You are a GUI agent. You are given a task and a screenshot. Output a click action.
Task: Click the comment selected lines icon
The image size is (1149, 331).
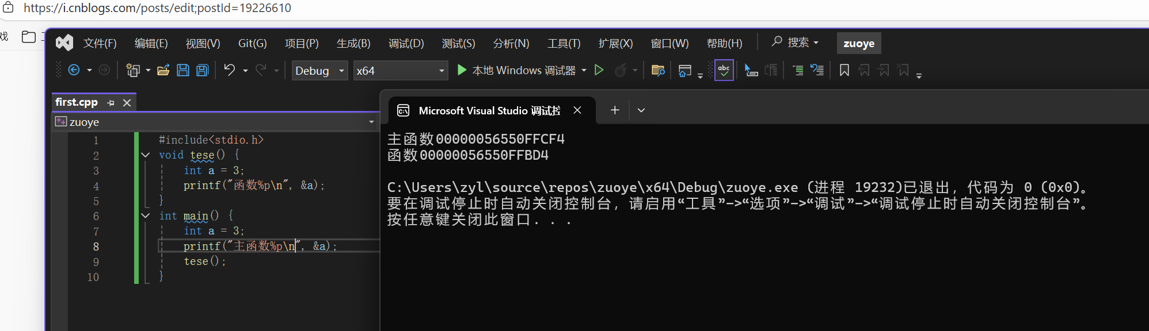click(798, 70)
